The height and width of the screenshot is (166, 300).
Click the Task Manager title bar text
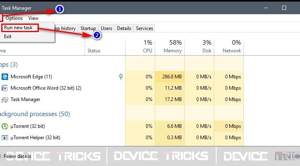coord(17,8)
